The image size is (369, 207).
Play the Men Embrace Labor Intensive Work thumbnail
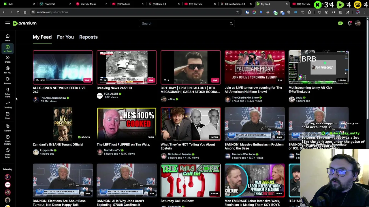(255, 181)
